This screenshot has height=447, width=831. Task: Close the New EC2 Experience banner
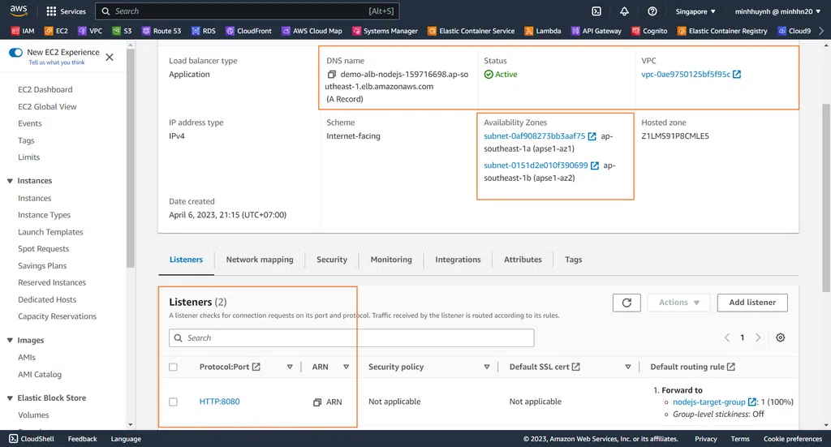pyautogui.click(x=110, y=57)
